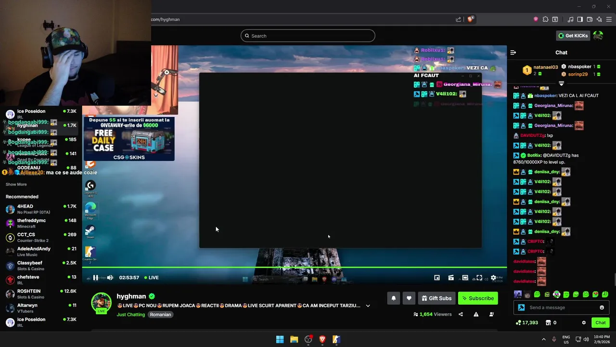Collapse the chat panel arrow
This screenshot has width=616, height=347.
point(513,53)
